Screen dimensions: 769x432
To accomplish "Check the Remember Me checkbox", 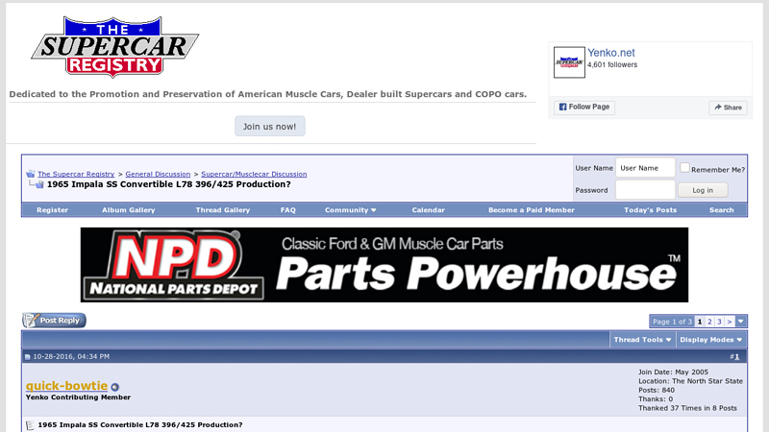I will [684, 168].
